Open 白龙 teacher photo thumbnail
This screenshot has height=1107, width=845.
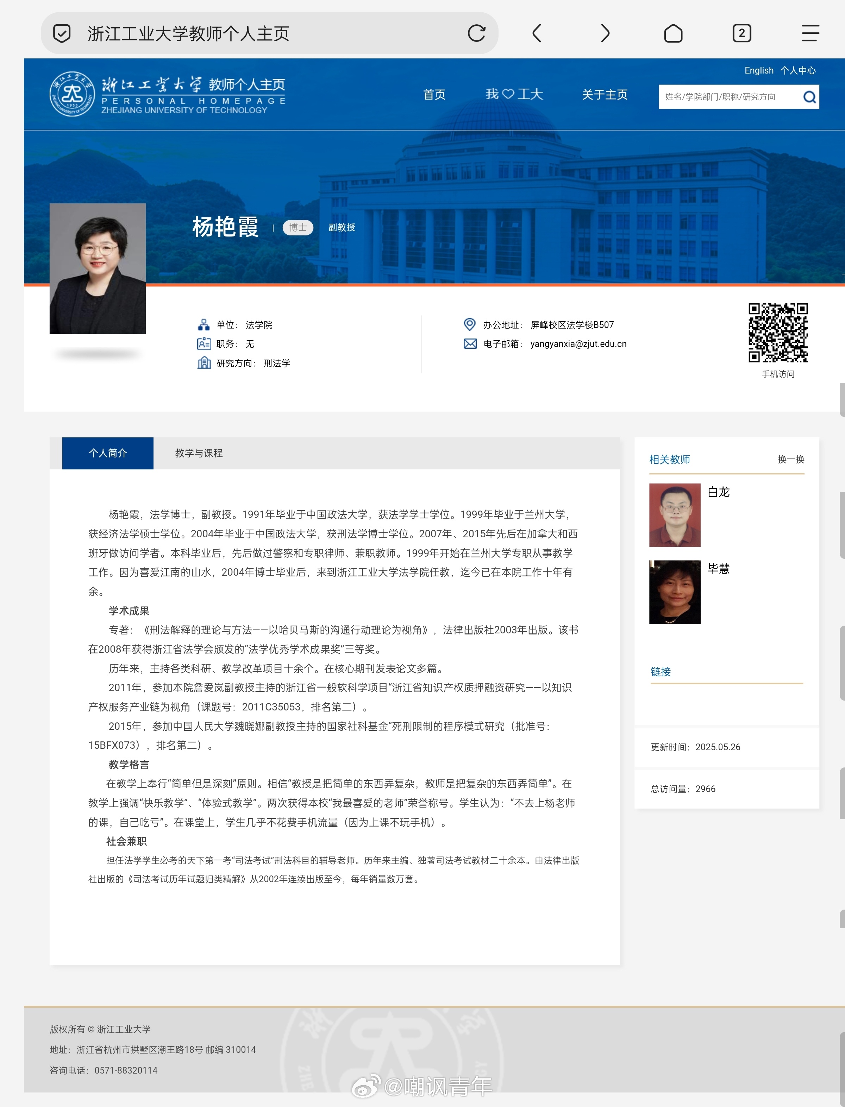click(675, 515)
